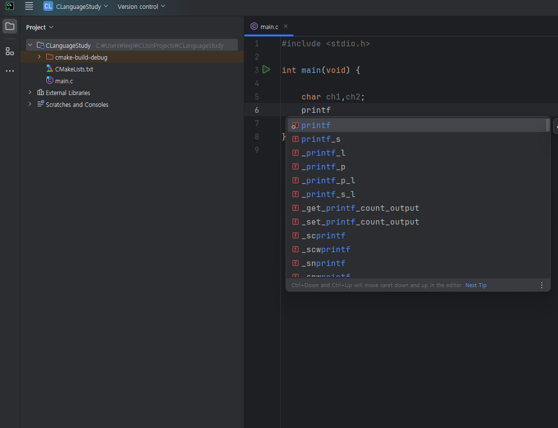This screenshot has height=428, width=558.
Task: Choose _scwprintf completion suggestion
Action: [x=416, y=249]
